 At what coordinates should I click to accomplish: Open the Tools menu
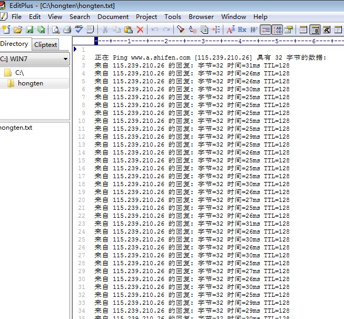coord(172,17)
